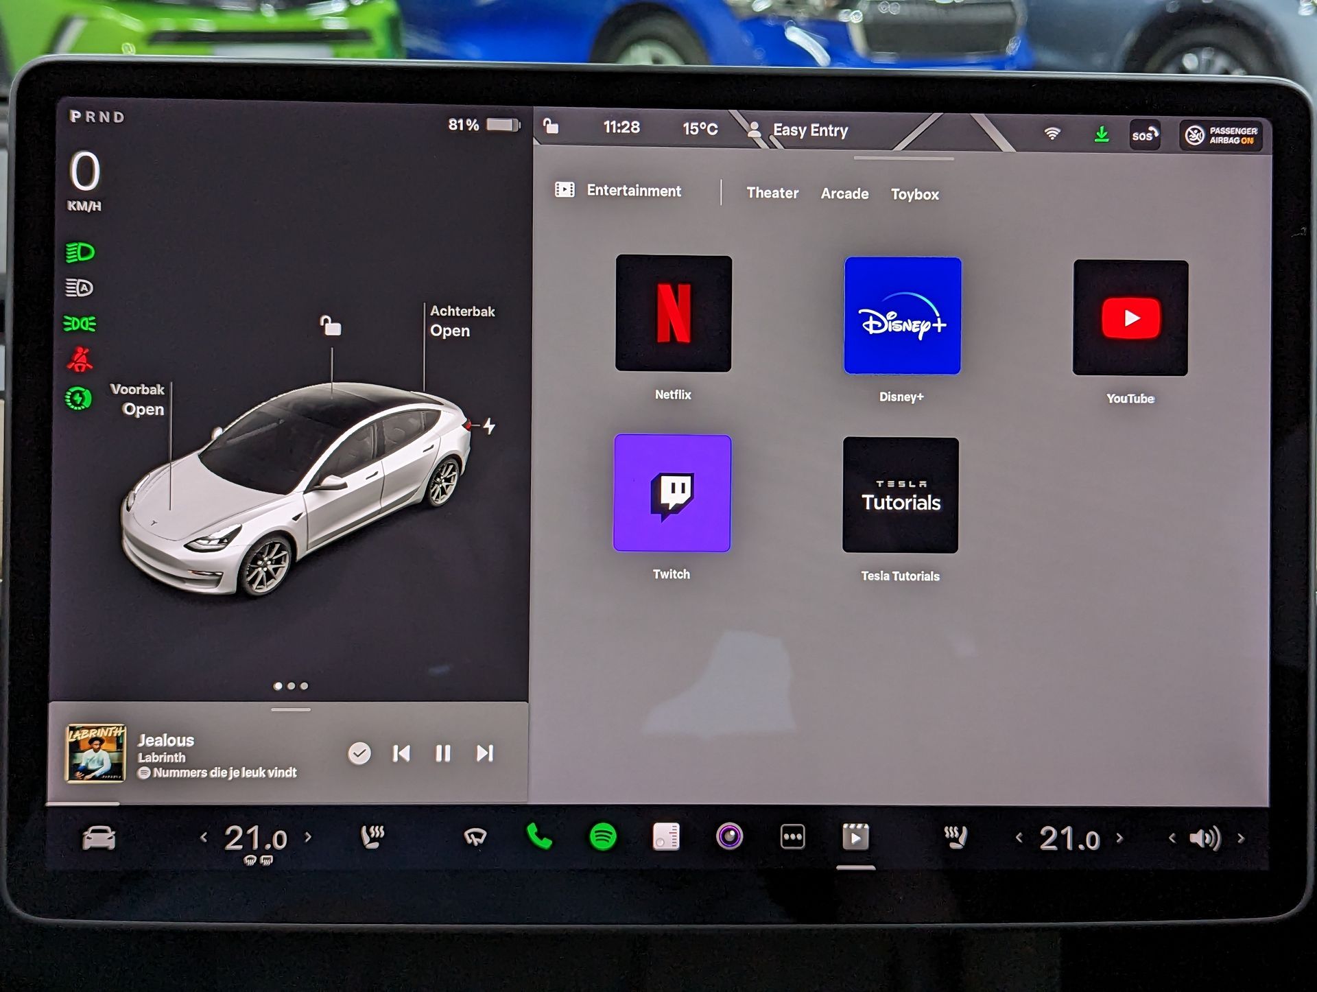Open the purple Dashcam camera icon
Image resolution: width=1317 pixels, height=992 pixels.
click(x=729, y=836)
